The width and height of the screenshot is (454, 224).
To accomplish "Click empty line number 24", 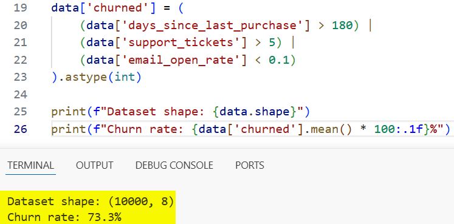I will tap(20, 95).
